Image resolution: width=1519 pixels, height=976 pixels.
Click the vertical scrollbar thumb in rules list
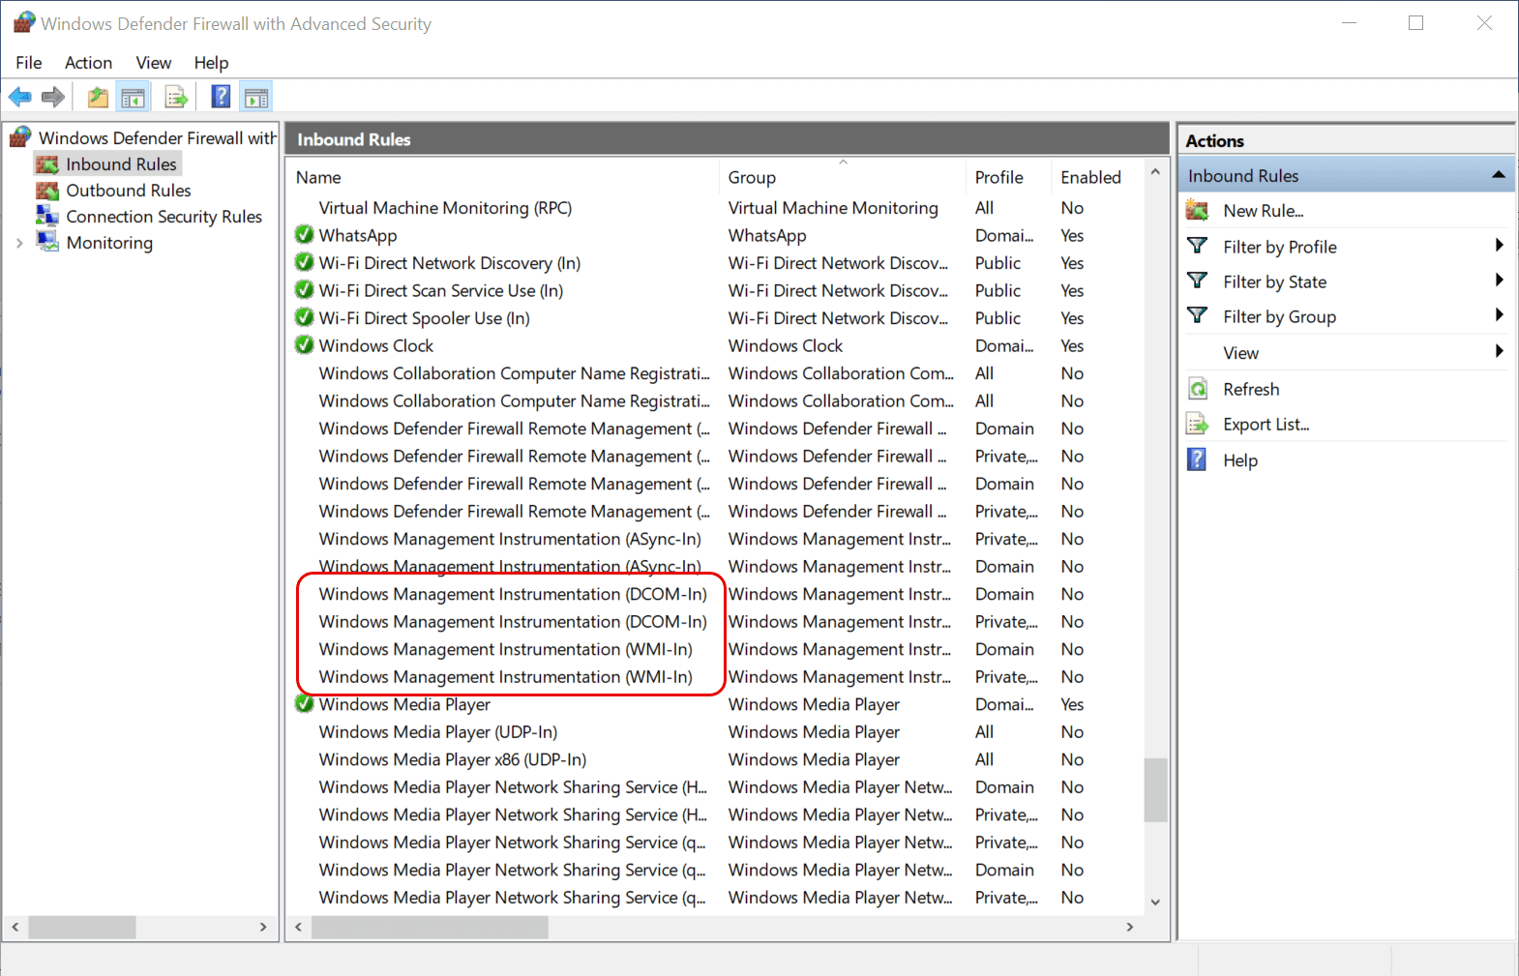coord(1155,789)
